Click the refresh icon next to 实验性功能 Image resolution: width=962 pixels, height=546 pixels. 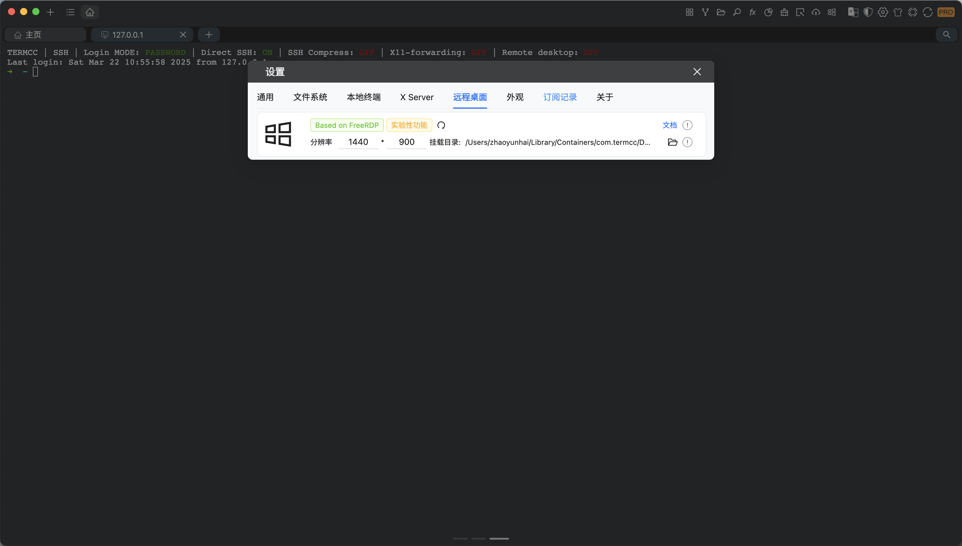click(441, 125)
